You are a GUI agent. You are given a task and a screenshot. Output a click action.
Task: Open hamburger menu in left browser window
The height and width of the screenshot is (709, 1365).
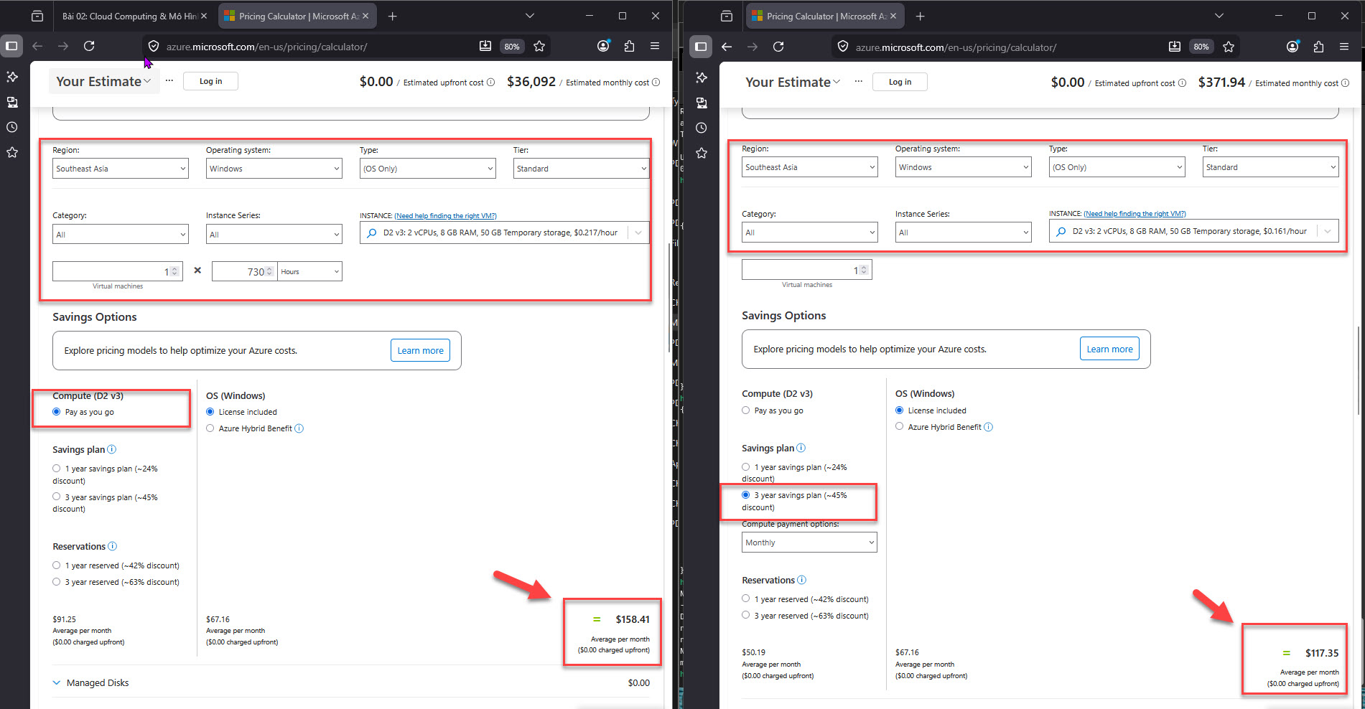click(655, 46)
